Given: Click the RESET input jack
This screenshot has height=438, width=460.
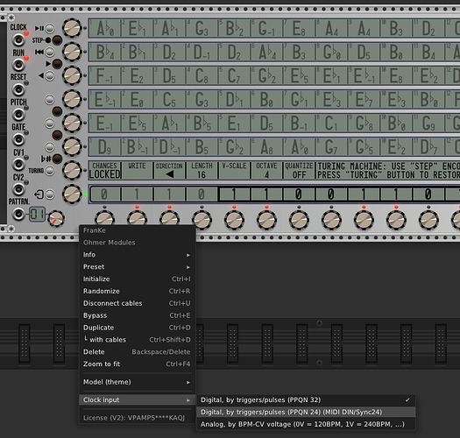Looking at the screenshot, I should pos(18,90).
